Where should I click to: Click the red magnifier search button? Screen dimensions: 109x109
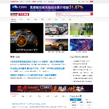coord(92,14)
